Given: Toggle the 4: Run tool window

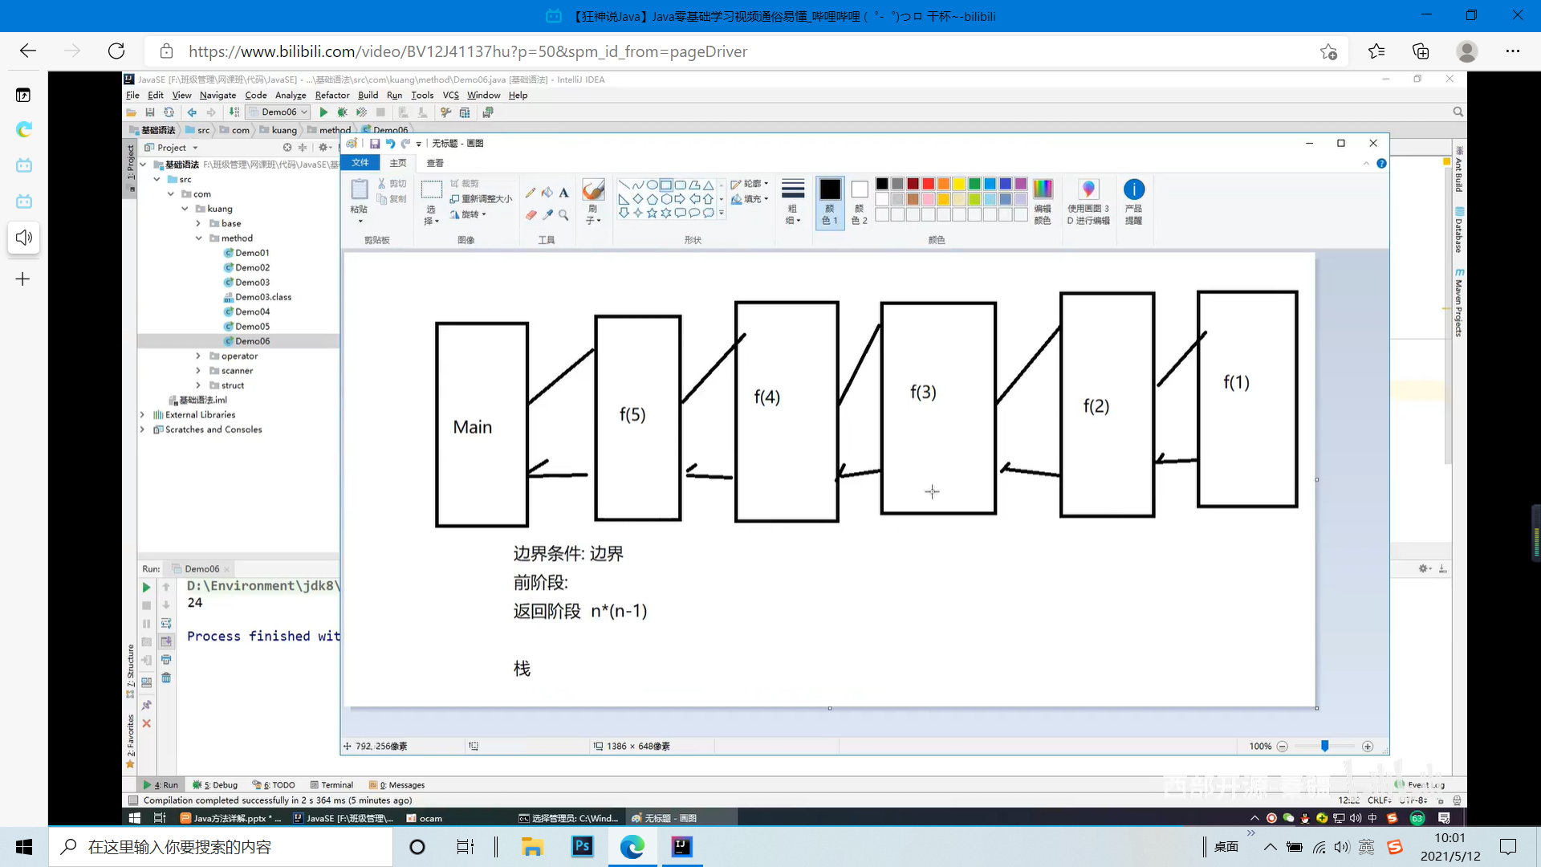Looking at the screenshot, I should point(161,785).
